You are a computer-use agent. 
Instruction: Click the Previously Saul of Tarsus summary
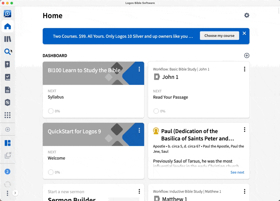coord(196,164)
